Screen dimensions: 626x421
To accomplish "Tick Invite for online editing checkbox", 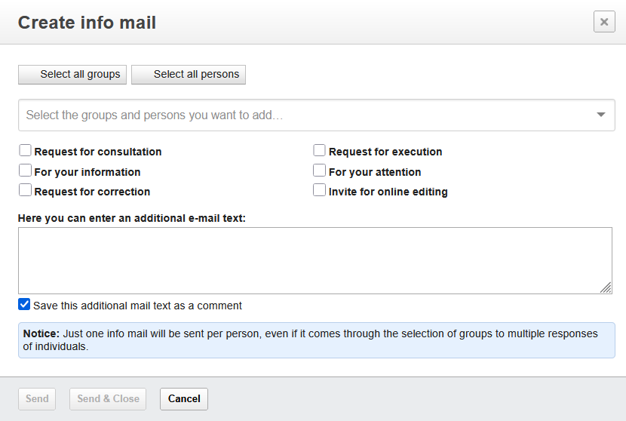I will click(320, 191).
